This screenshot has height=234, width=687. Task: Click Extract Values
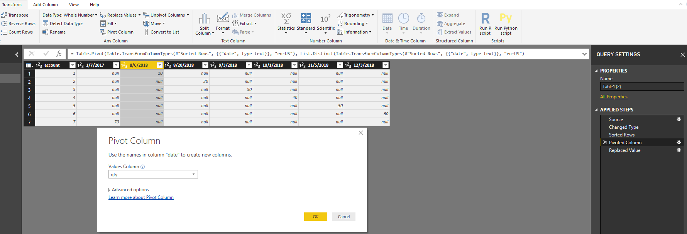click(454, 32)
